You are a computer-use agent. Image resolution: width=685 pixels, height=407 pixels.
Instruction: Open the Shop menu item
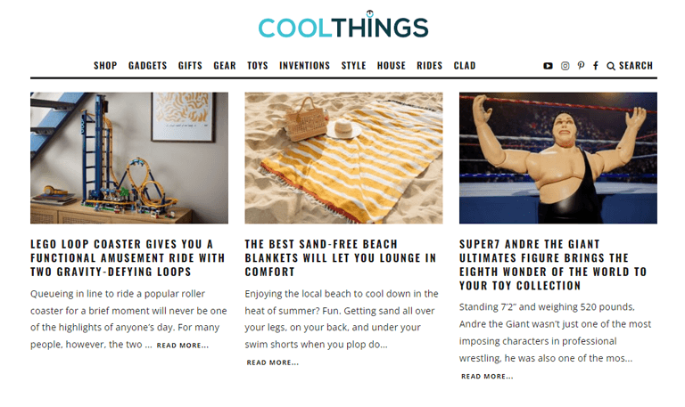(105, 65)
